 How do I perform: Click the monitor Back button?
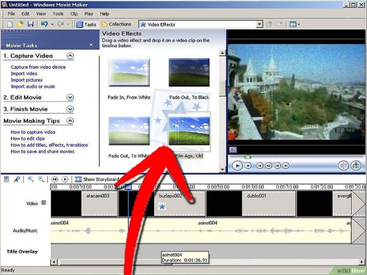(260, 165)
